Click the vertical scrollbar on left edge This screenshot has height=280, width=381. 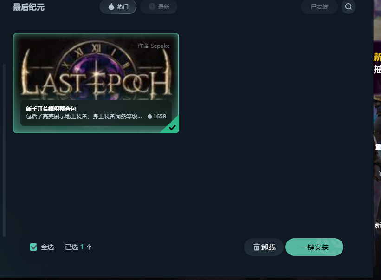[x=4, y=150]
